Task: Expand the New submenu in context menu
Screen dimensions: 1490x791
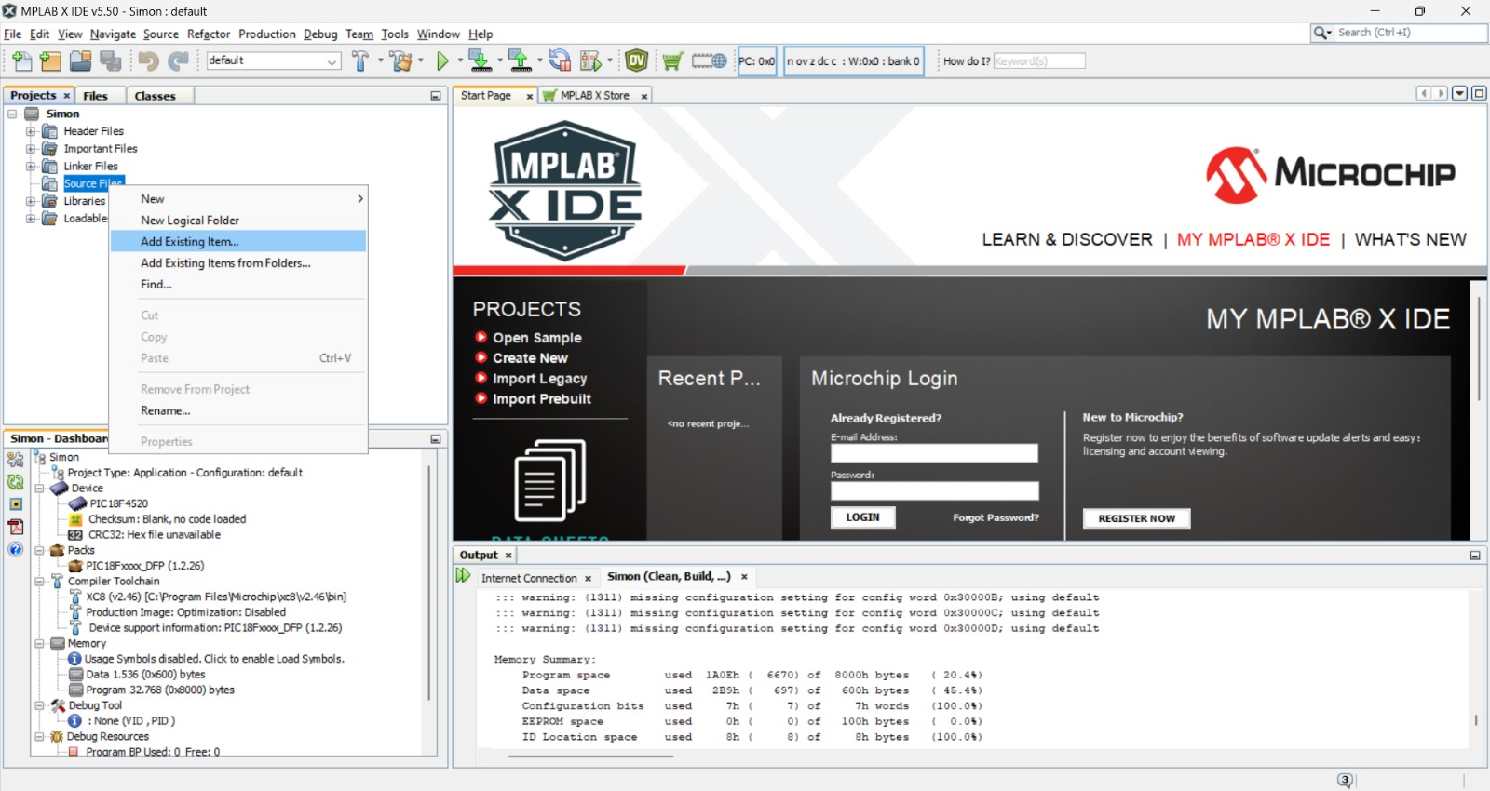Action: 237,199
